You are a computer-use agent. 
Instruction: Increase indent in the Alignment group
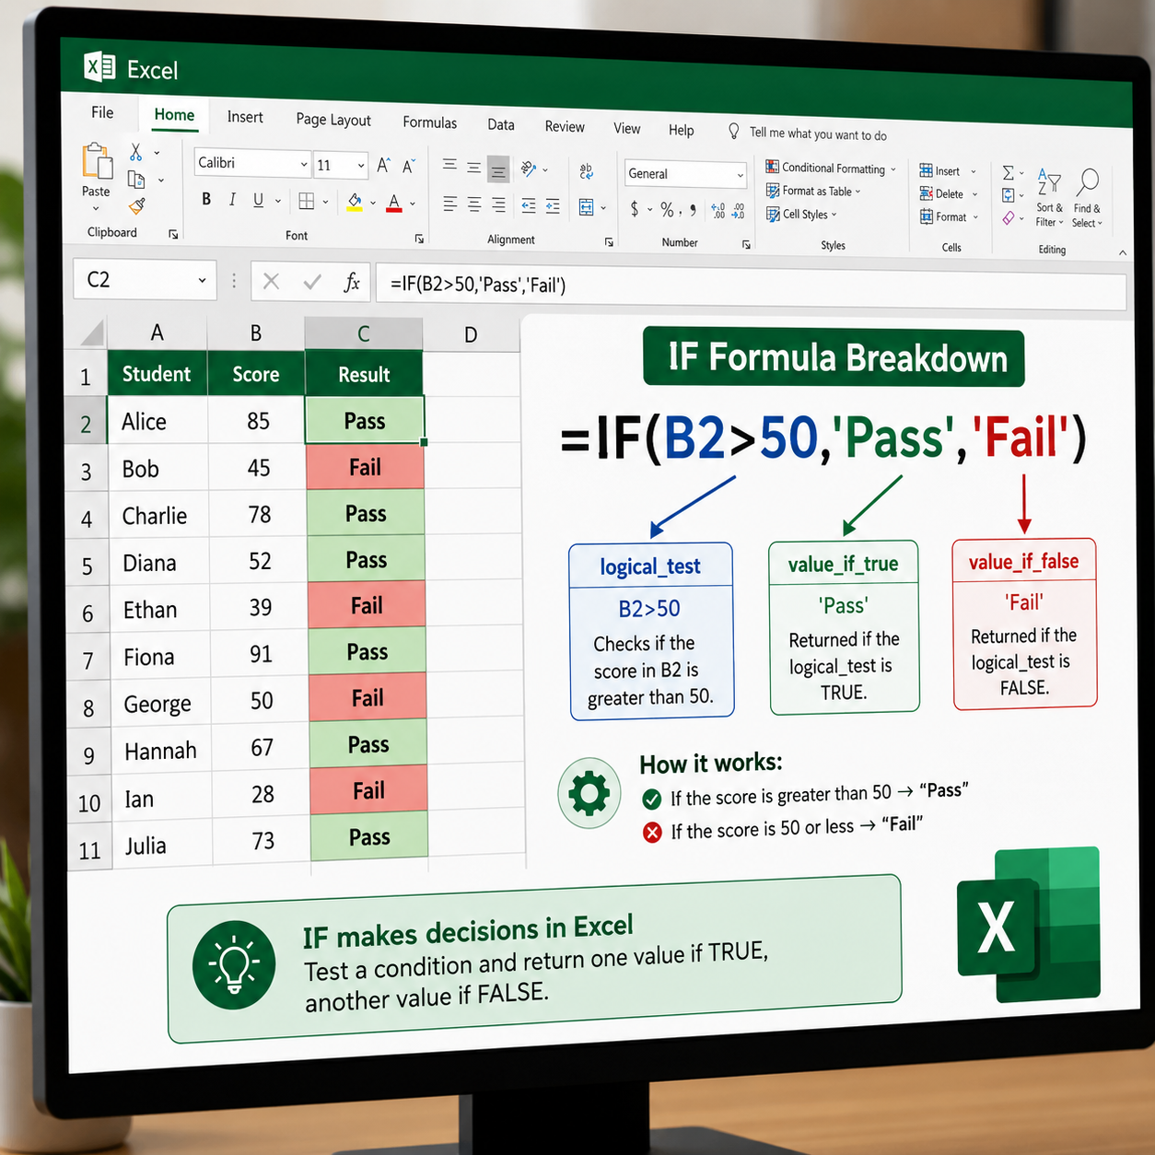553,207
